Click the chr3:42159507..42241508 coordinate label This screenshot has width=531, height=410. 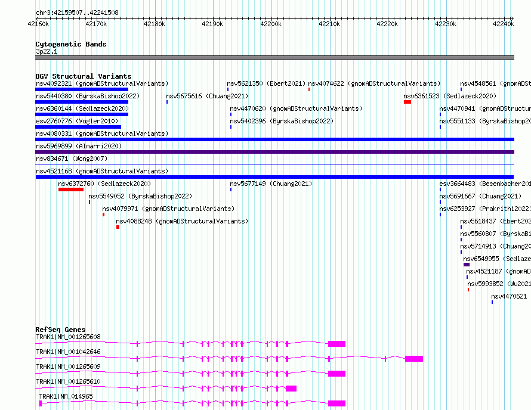click(x=77, y=13)
